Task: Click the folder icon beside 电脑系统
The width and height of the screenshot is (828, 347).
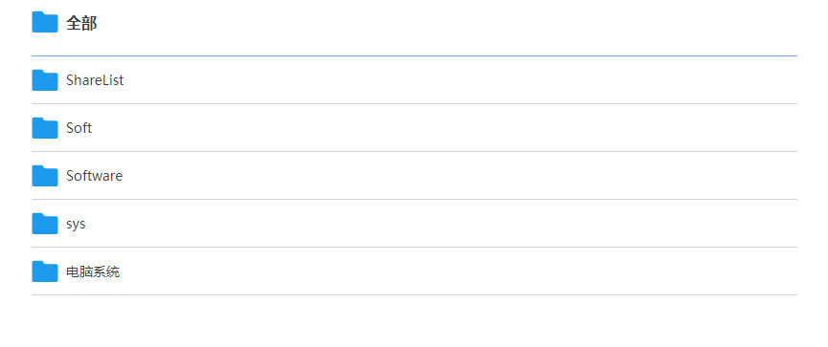Action: coord(45,271)
